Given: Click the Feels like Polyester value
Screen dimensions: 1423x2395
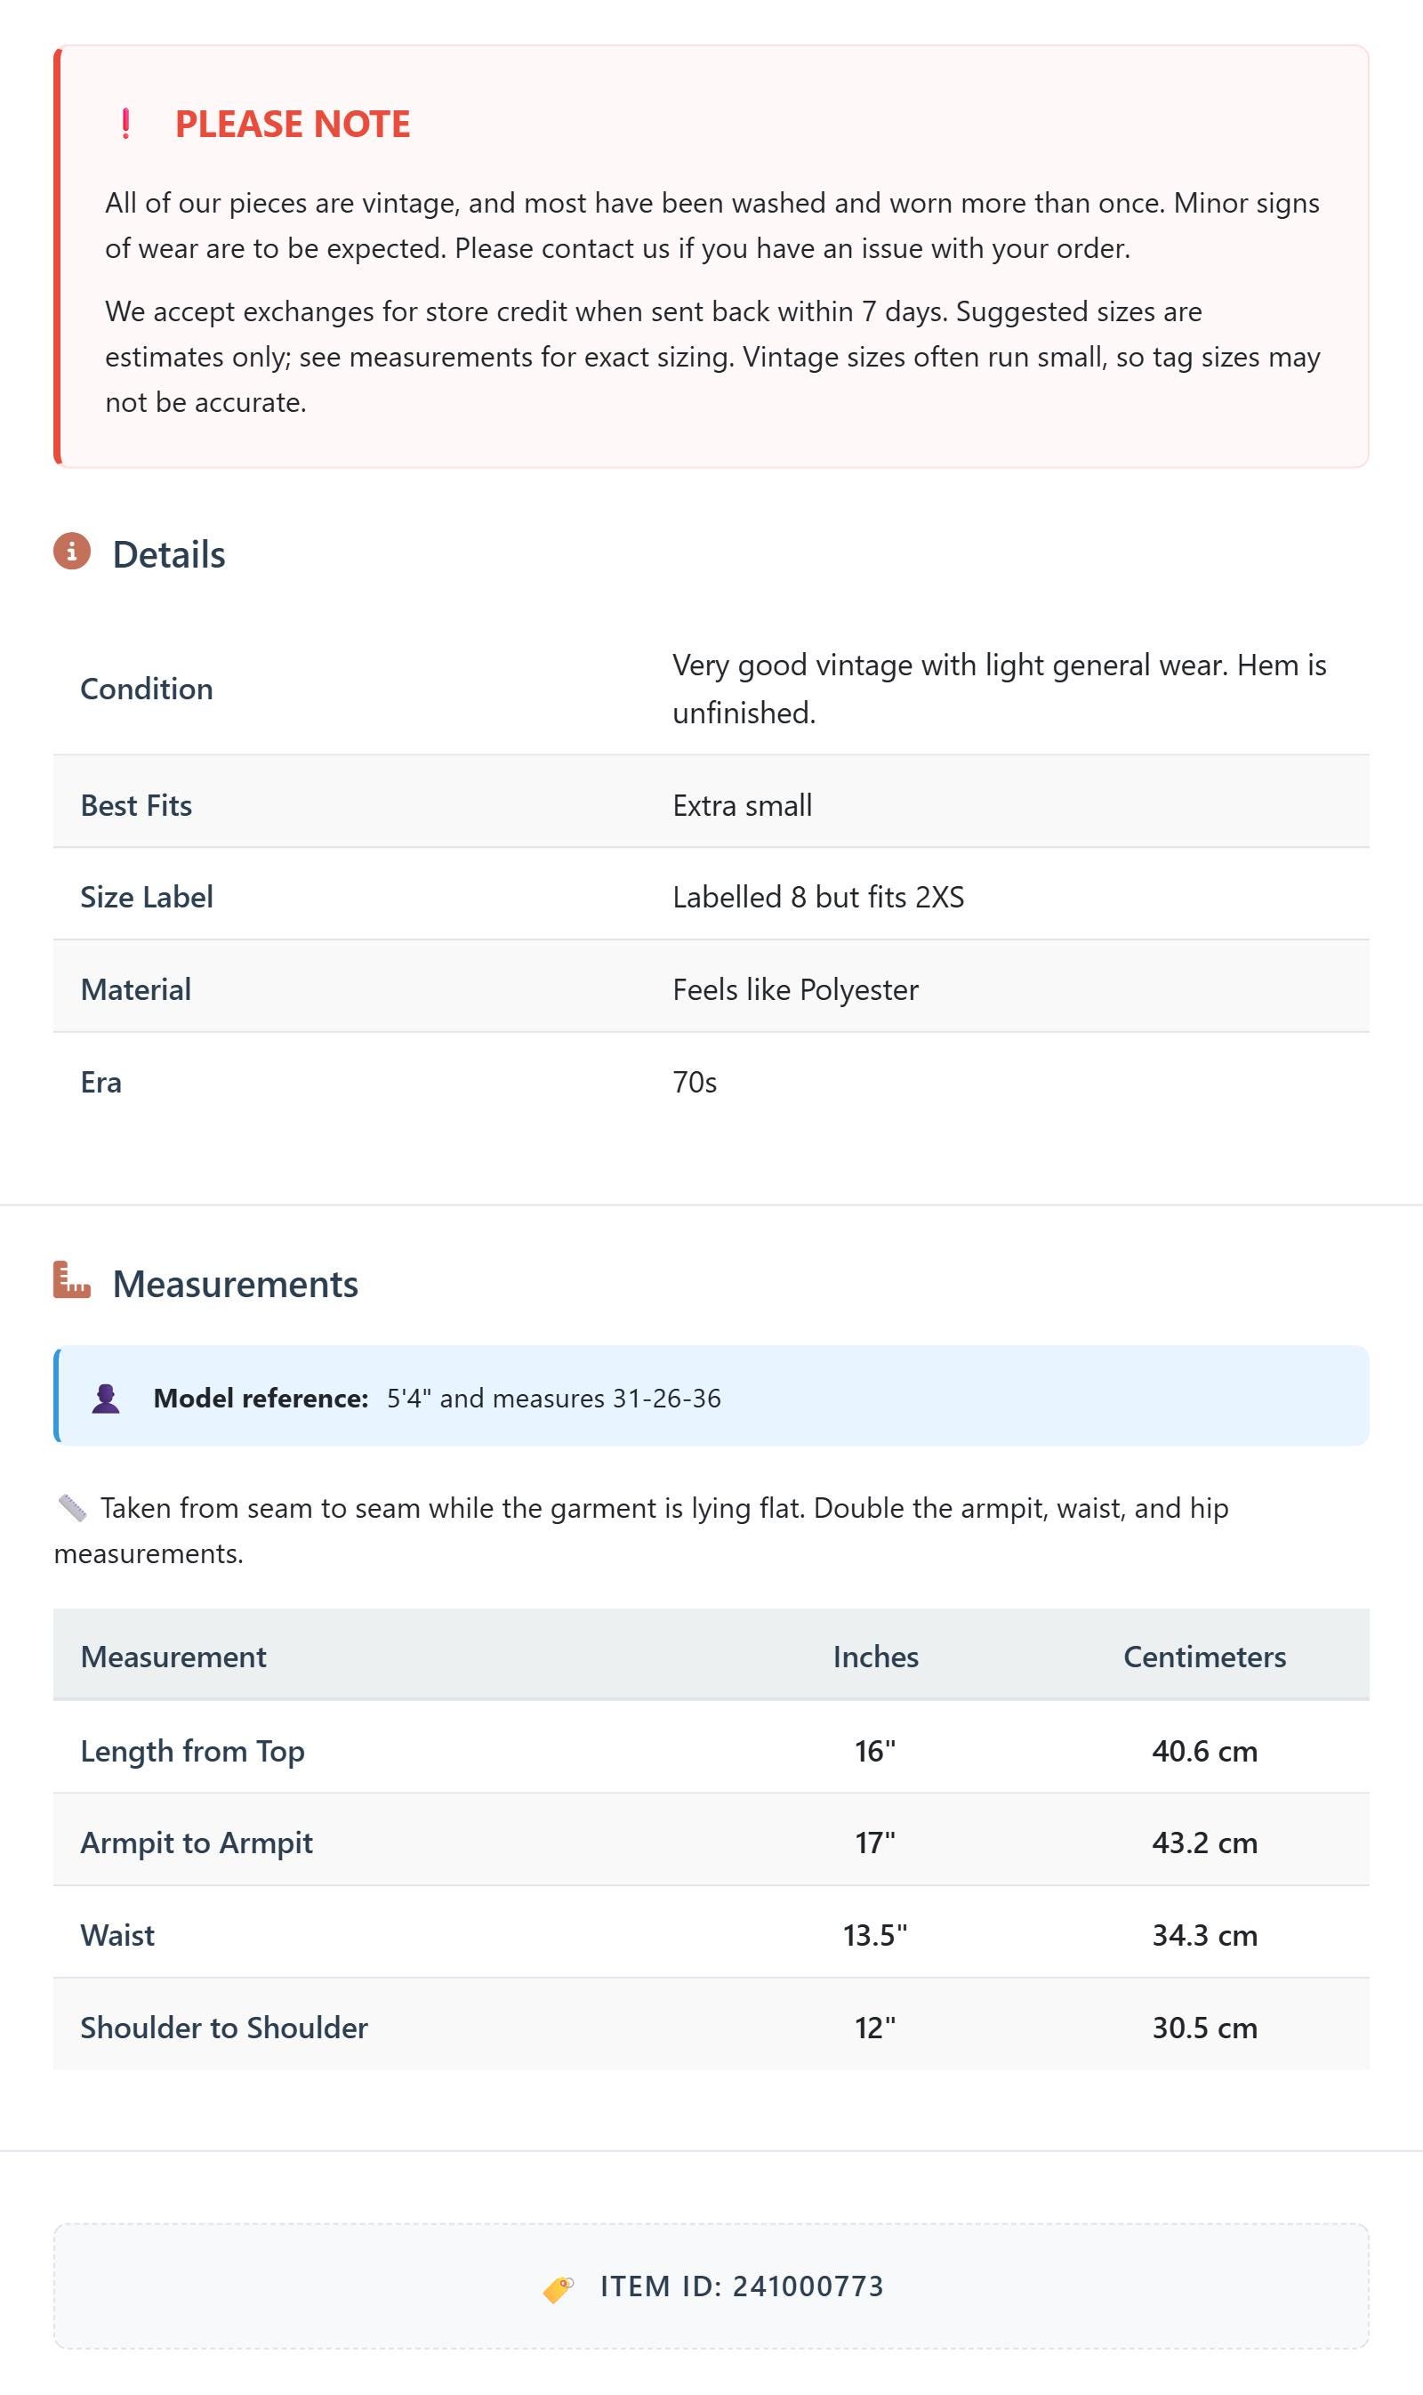Looking at the screenshot, I should coord(795,989).
